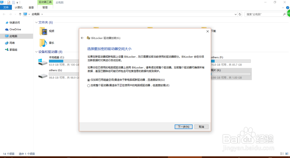Click the 取消 button in BitLocker dialog

(202, 127)
